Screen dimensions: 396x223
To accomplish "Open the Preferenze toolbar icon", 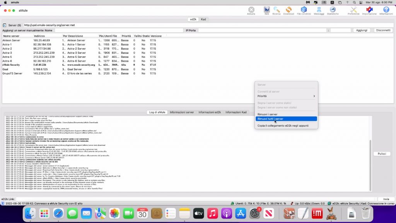I will pos(353,10).
